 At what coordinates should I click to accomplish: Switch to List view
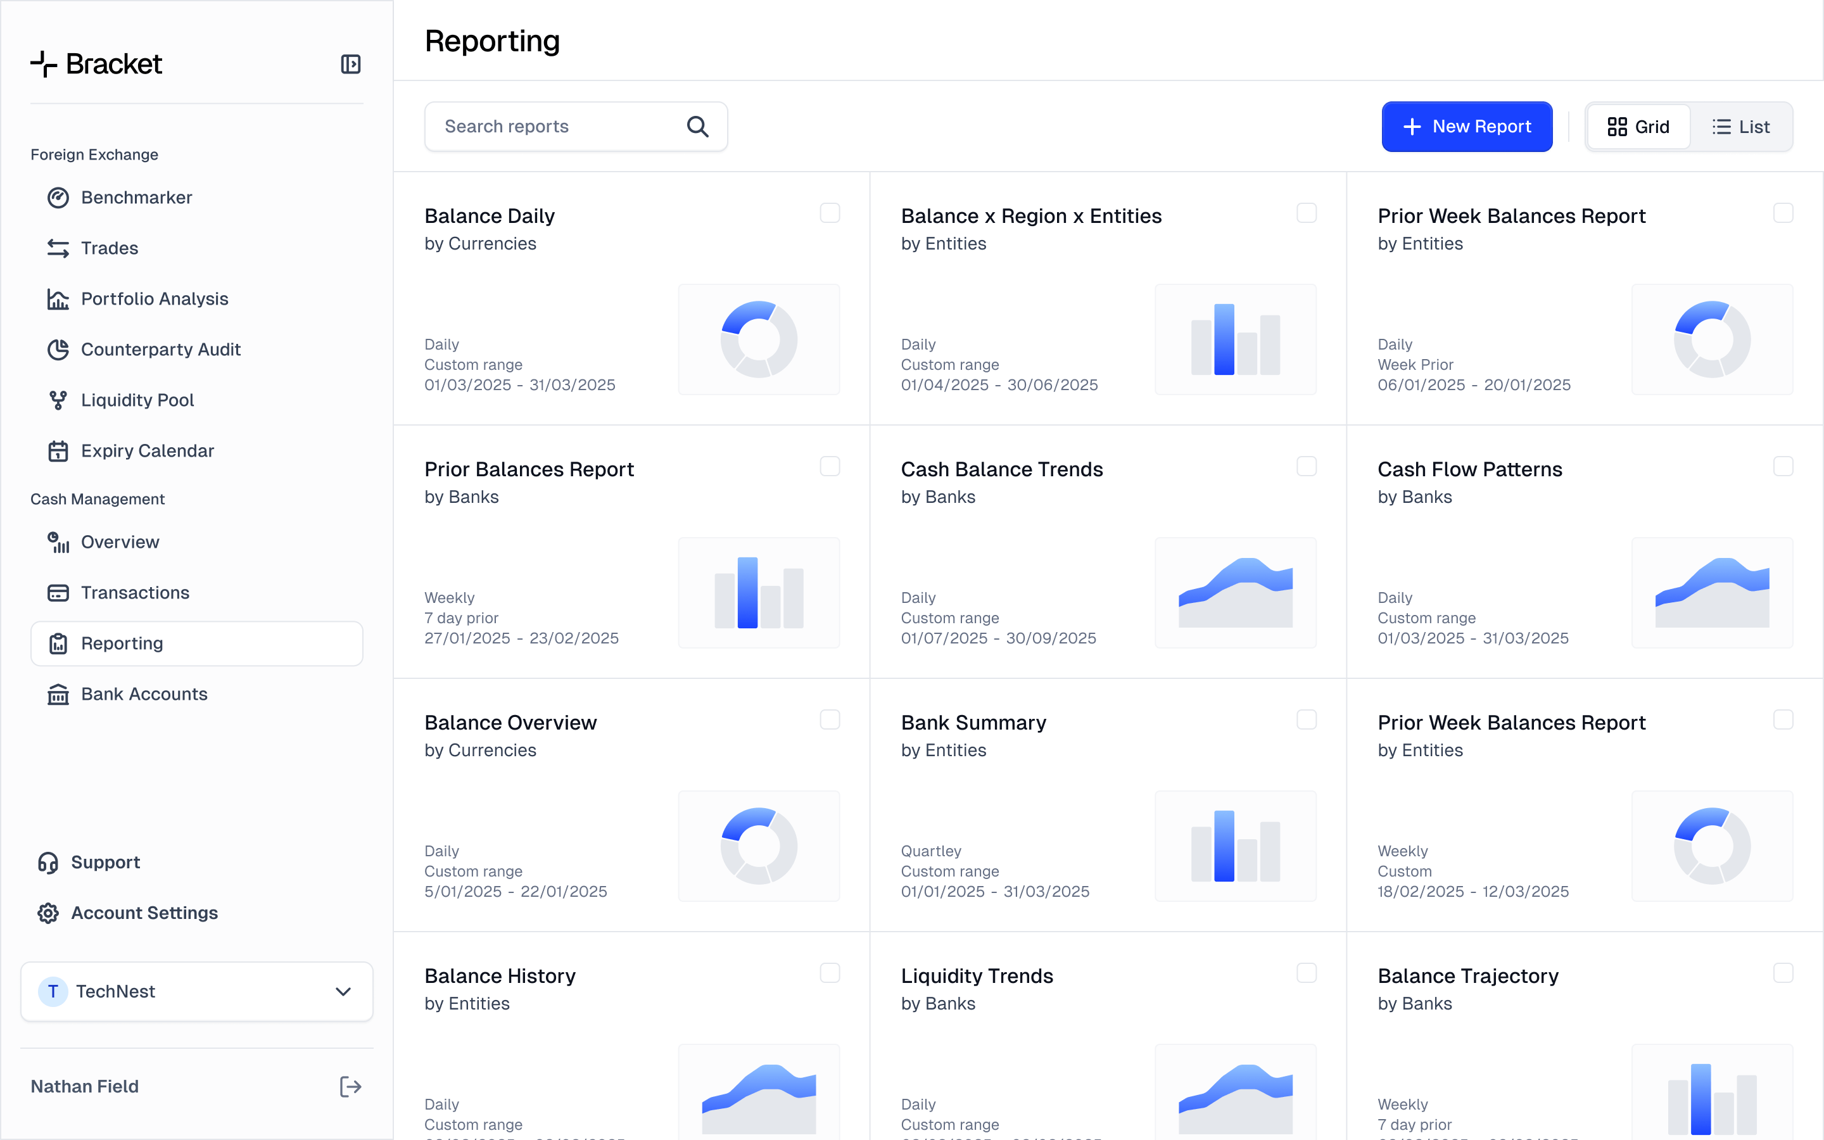tap(1741, 127)
